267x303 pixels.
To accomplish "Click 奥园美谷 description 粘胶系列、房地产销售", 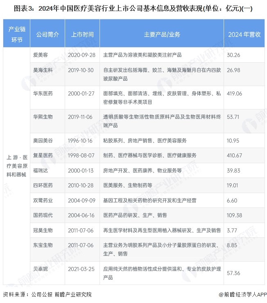I will point(145,141).
